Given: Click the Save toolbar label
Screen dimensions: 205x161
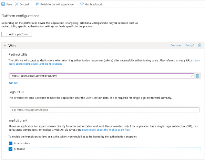Looking at the screenshot, I should coord(9,4).
